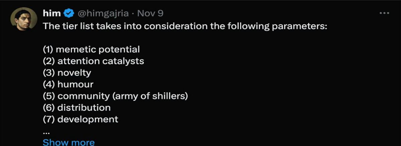Expand the tweet with Show more
401x146 pixels.
[69, 142]
